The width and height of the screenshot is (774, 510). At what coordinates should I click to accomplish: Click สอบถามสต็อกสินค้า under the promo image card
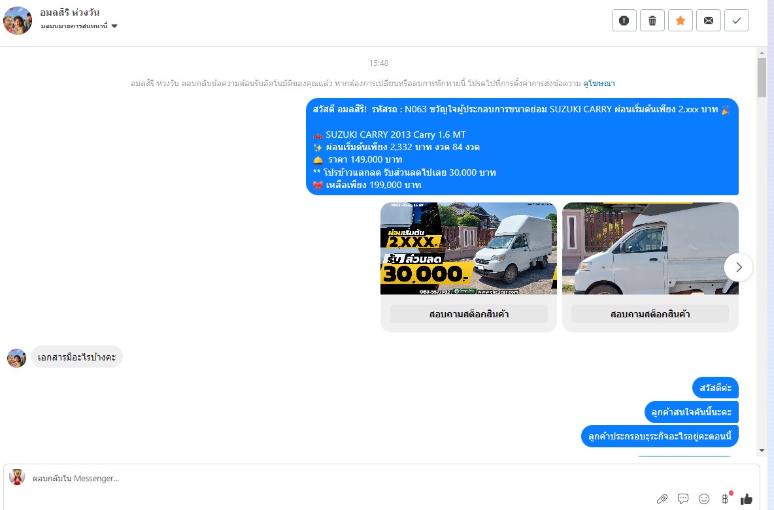pos(469,313)
